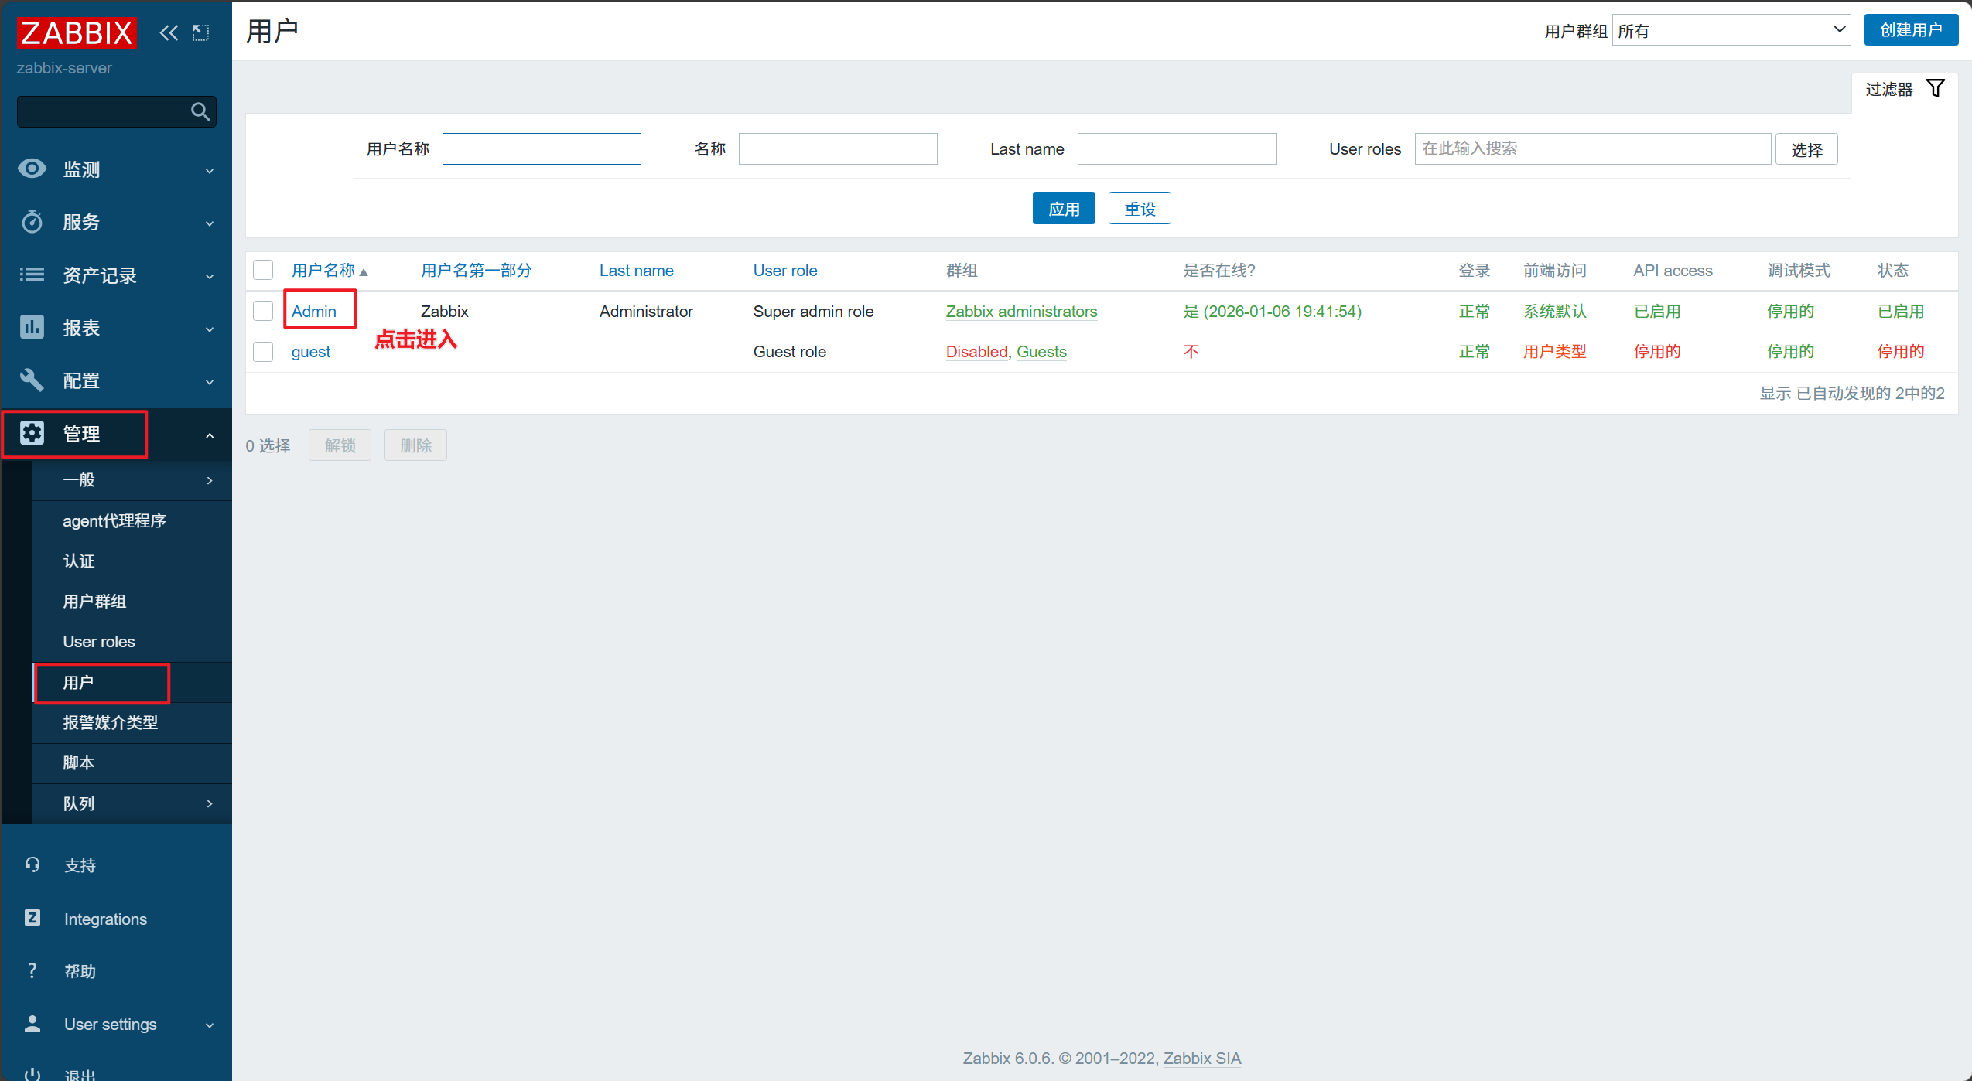
Task: Toggle the select-all users checkbox
Action: [x=263, y=270]
